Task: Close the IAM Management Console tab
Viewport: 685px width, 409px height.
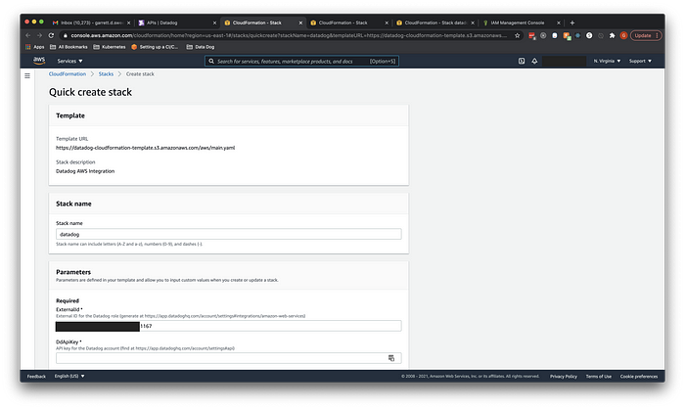Action: 559,23
